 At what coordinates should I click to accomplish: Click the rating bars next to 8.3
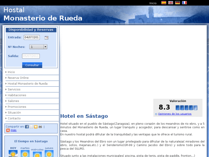[186, 108]
